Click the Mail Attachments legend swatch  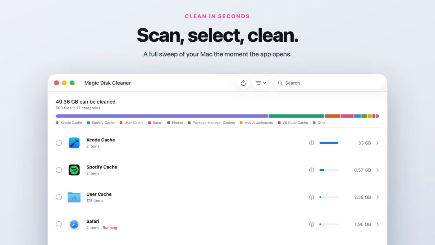pyautogui.click(x=241, y=123)
